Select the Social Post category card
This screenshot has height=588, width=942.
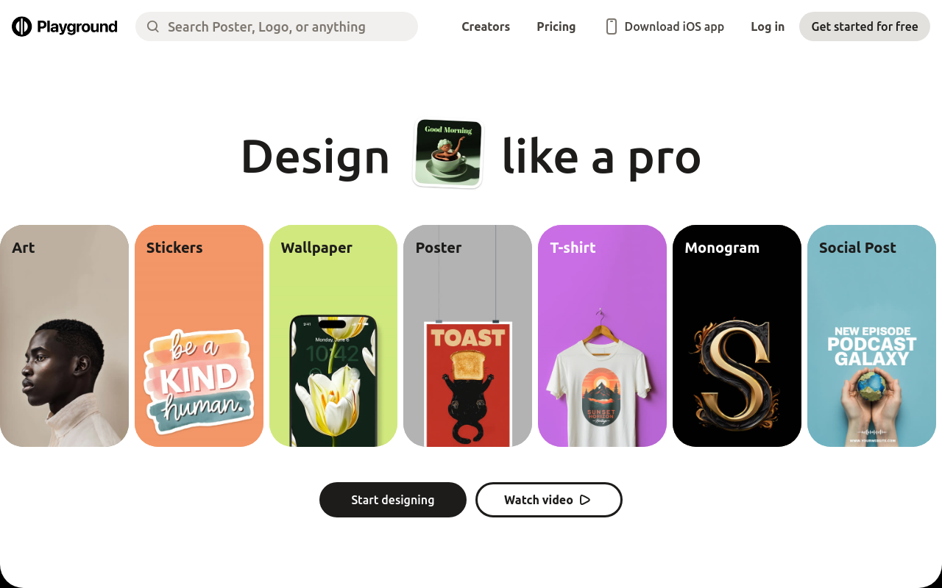(871, 336)
